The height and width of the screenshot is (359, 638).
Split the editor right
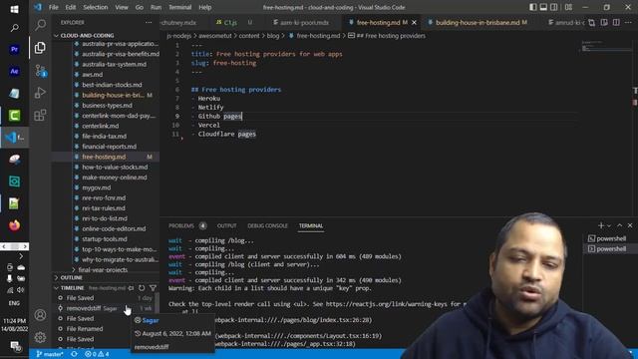click(616, 22)
